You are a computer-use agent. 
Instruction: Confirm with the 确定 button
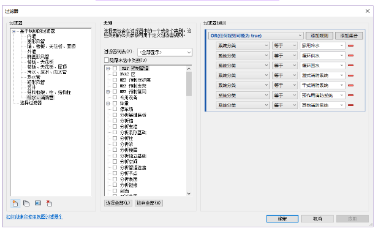tap(282, 219)
